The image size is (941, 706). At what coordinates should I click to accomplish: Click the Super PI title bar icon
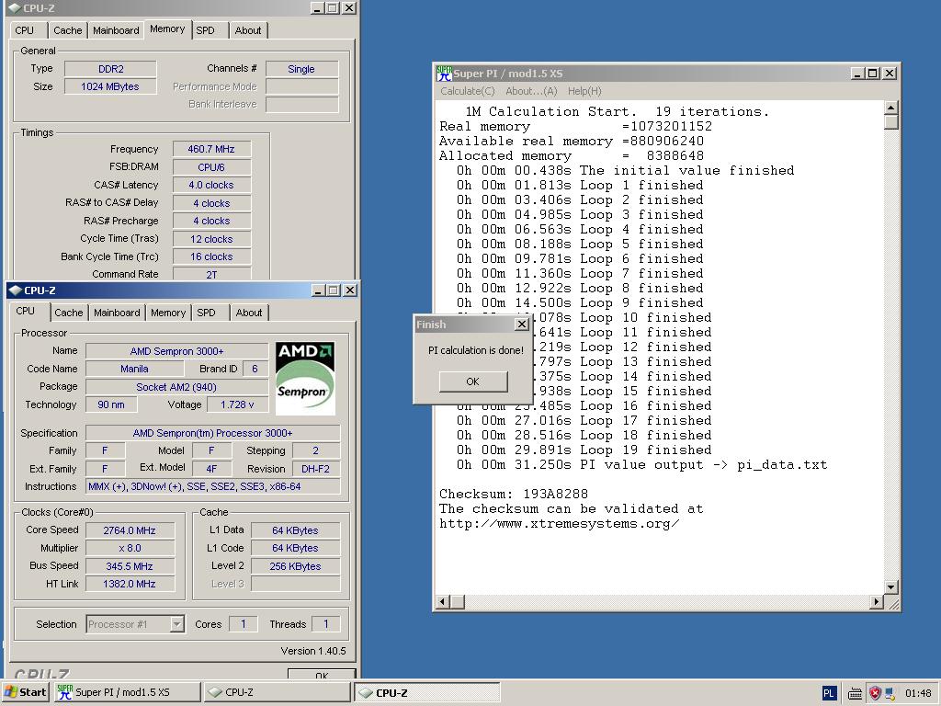pos(444,74)
